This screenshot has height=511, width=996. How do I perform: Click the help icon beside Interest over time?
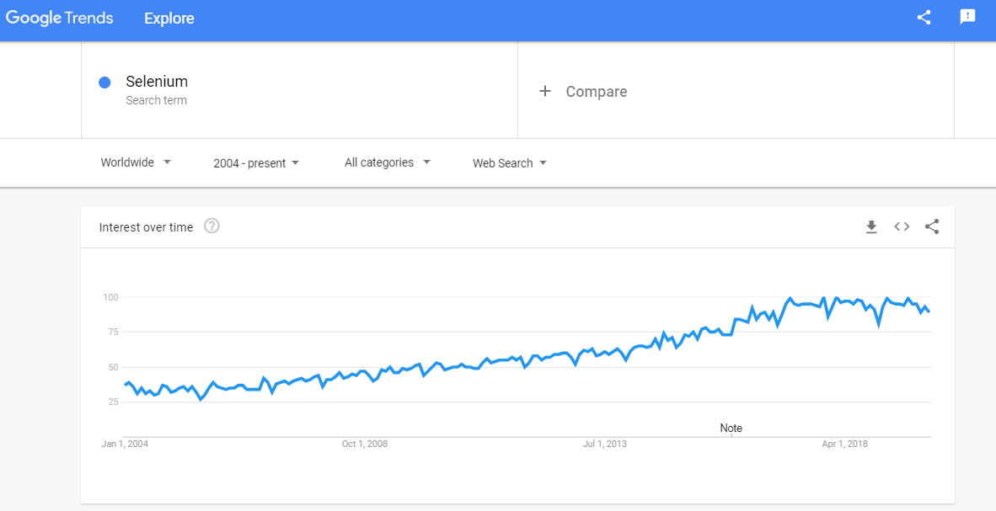tap(212, 226)
